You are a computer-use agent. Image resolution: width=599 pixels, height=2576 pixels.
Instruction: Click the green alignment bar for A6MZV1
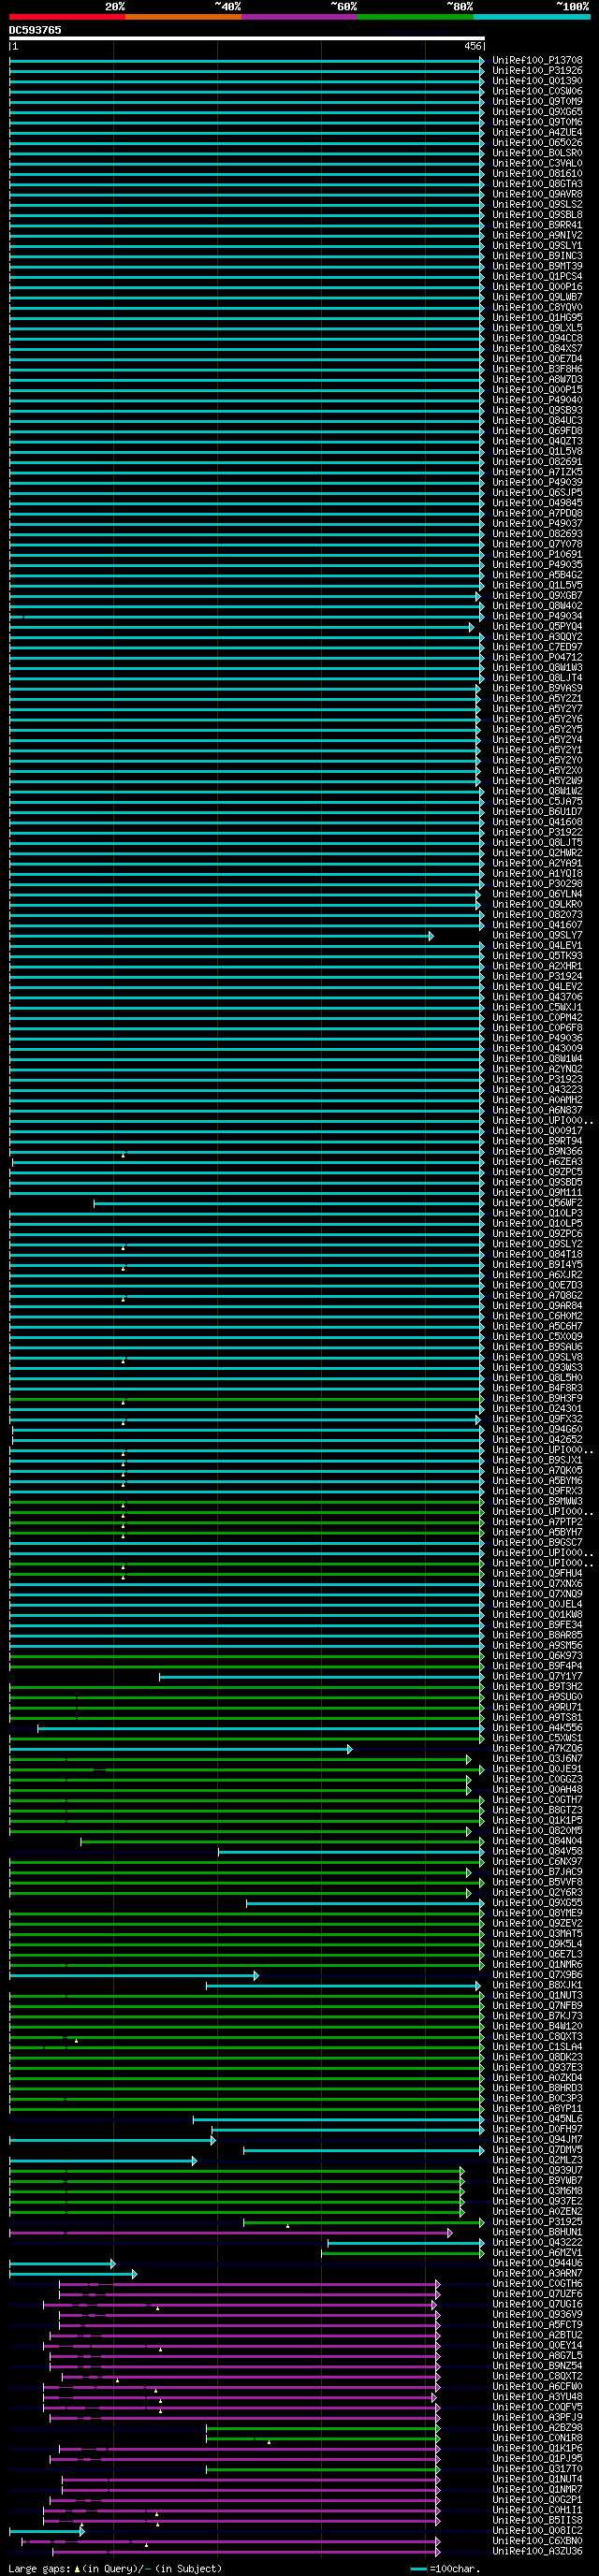click(x=402, y=2253)
